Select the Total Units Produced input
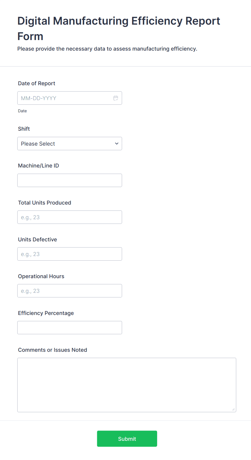 [x=70, y=217]
